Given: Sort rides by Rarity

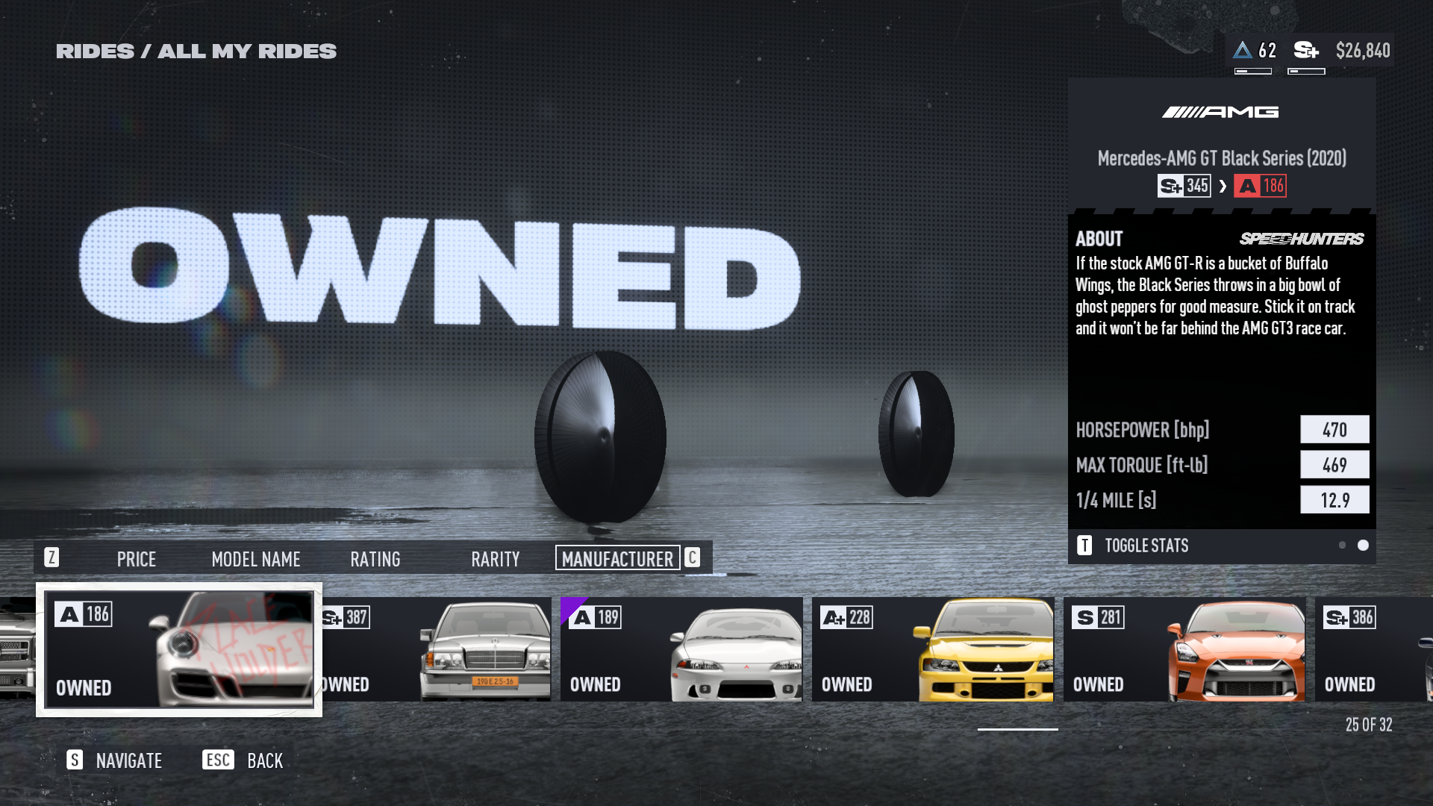Looking at the screenshot, I should [496, 559].
